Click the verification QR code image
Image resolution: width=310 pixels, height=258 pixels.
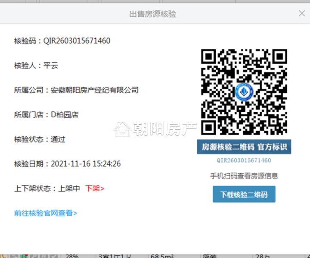point(244,92)
